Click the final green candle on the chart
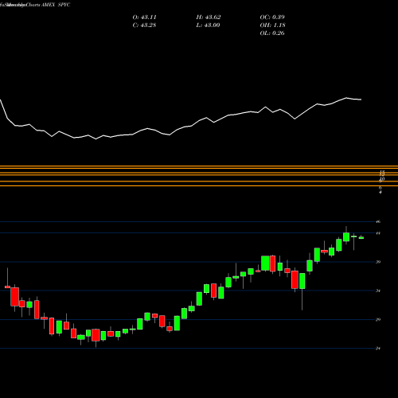The height and width of the screenshot is (398, 398). 361,238
